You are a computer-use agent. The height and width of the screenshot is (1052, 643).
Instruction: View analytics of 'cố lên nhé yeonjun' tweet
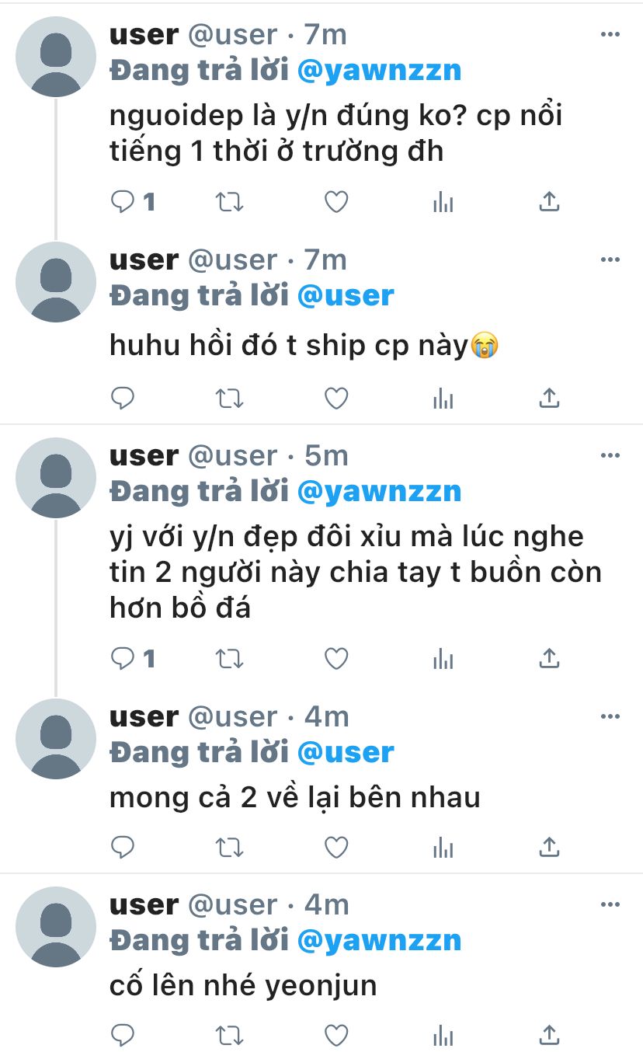point(443,1036)
